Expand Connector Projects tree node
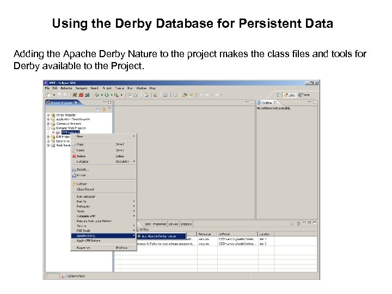The height and width of the screenshot is (294, 392). (x=48, y=124)
